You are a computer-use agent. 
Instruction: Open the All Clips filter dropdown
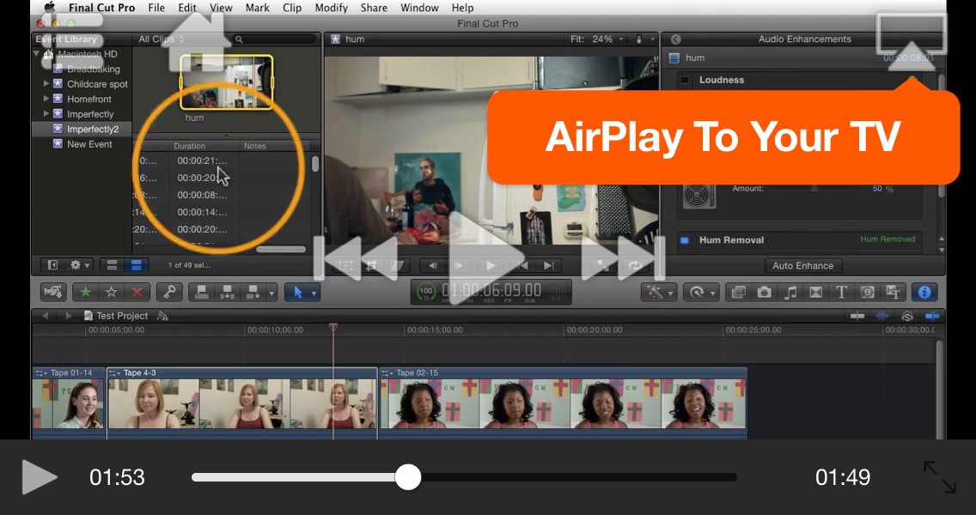pos(162,39)
